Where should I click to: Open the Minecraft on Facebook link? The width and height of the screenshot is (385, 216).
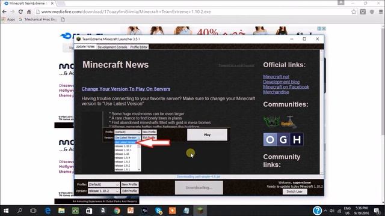pyautogui.click(x=286, y=87)
